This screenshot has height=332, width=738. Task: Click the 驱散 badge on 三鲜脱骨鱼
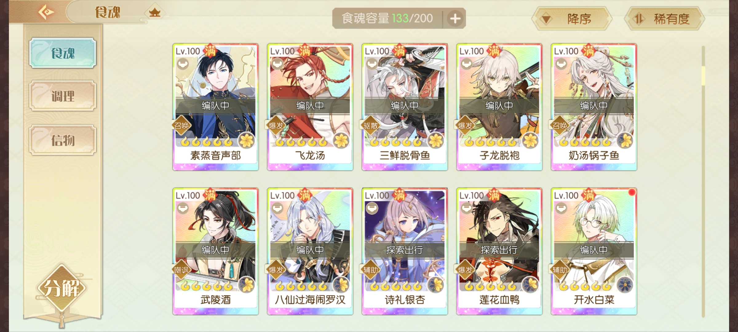tap(371, 125)
